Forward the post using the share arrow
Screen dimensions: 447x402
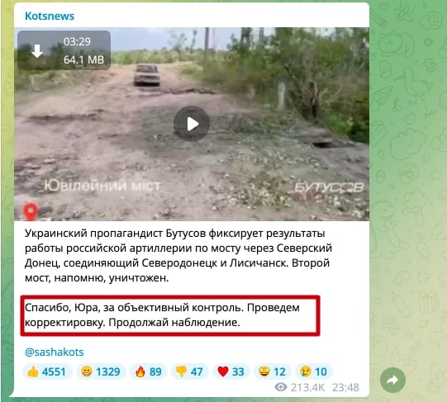coord(392,380)
